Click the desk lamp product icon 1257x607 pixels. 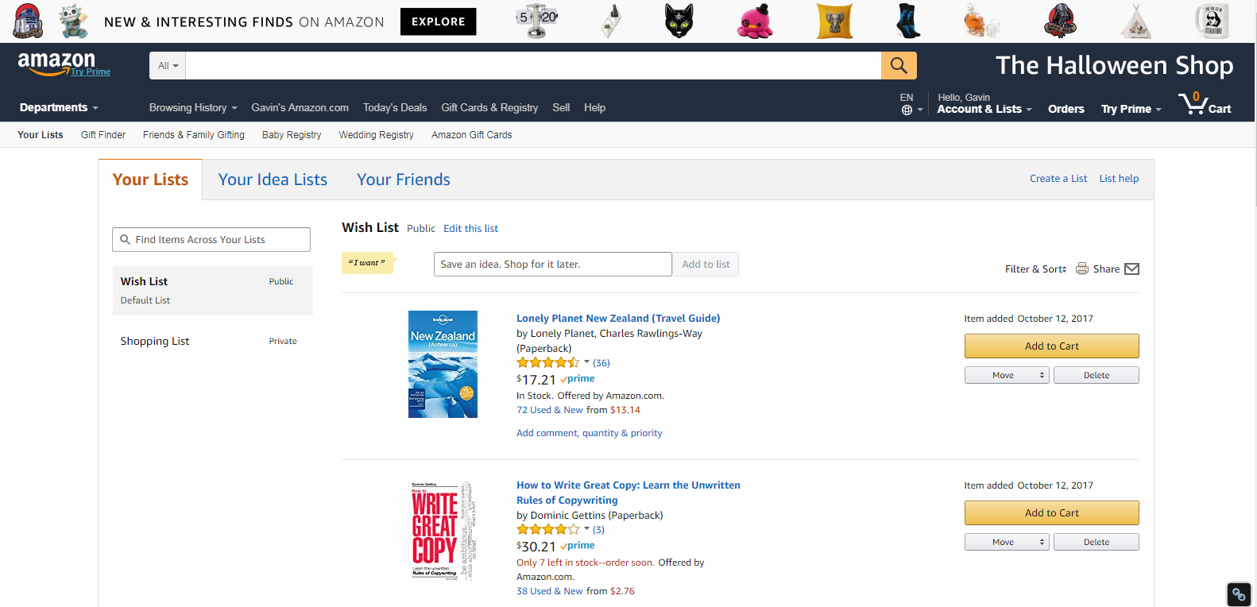(x=537, y=21)
